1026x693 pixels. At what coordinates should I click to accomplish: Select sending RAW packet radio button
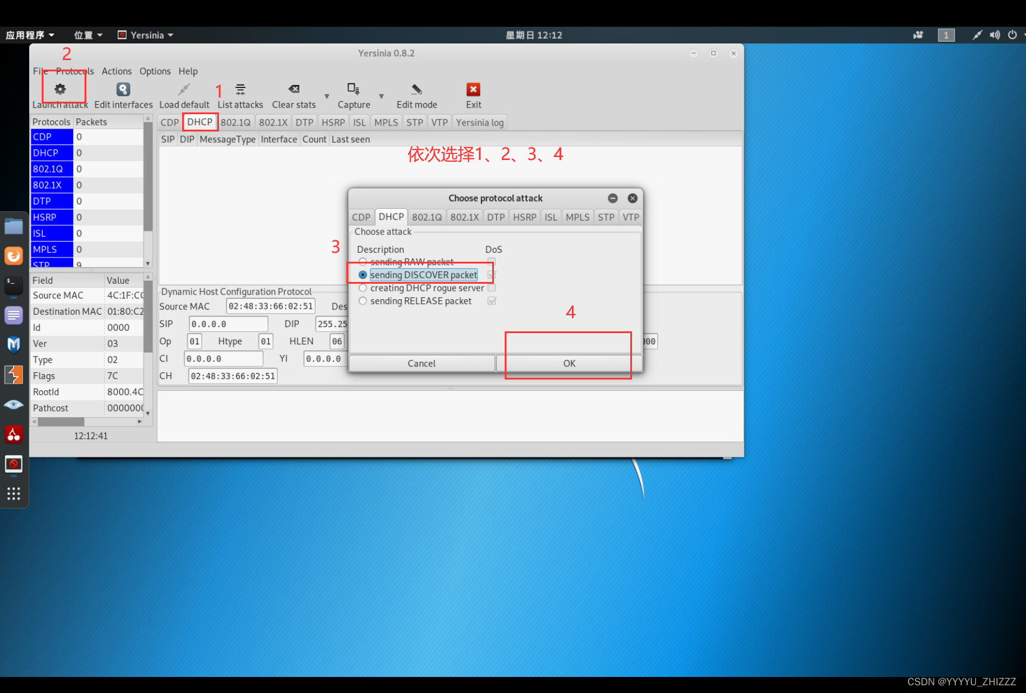pos(362,262)
